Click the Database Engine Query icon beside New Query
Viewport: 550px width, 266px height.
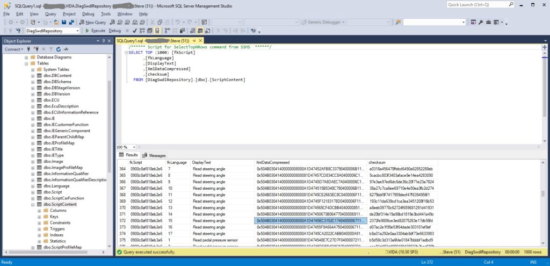click(x=112, y=22)
